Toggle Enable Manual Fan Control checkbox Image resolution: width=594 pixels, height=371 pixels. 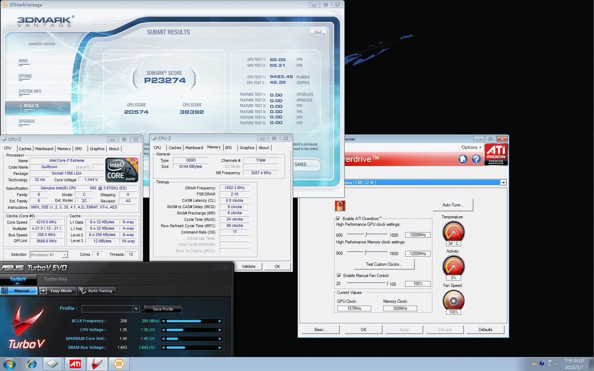coord(339,276)
